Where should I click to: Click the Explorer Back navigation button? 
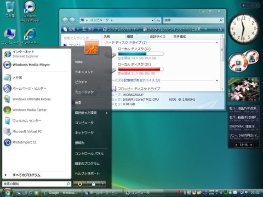coord(65,20)
